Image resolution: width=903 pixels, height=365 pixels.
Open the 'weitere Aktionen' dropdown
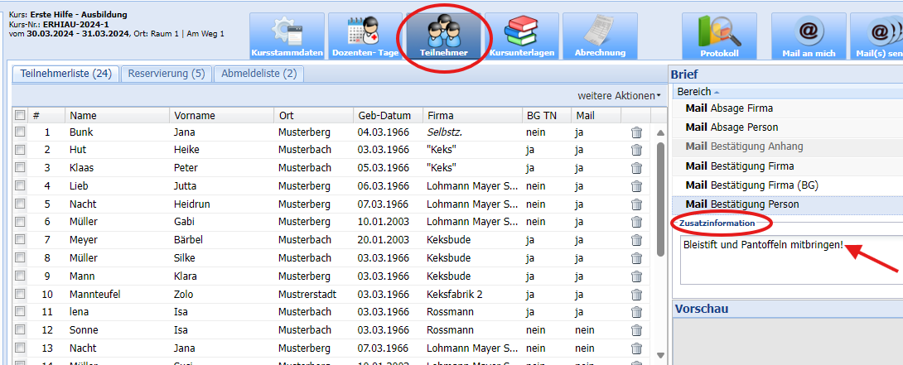pyautogui.click(x=620, y=96)
